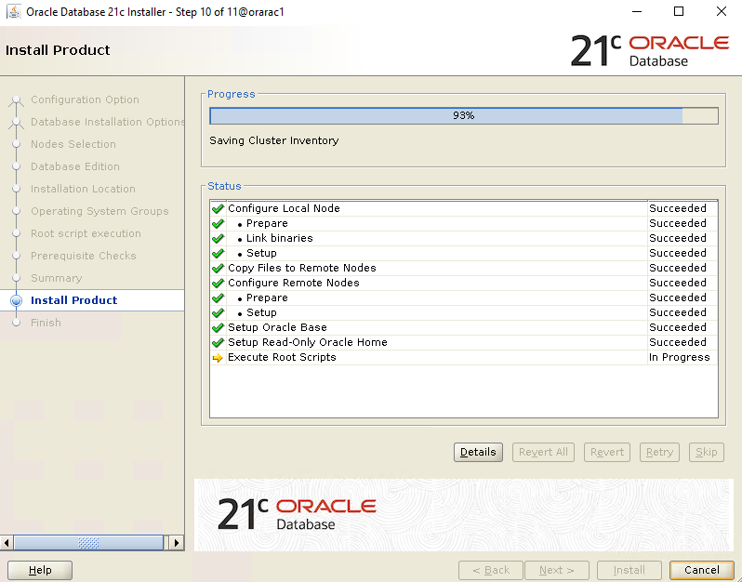The height and width of the screenshot is (582, 742).
Task: Click the green check beside Configure Remote Nodes
Action: point(218,283)
